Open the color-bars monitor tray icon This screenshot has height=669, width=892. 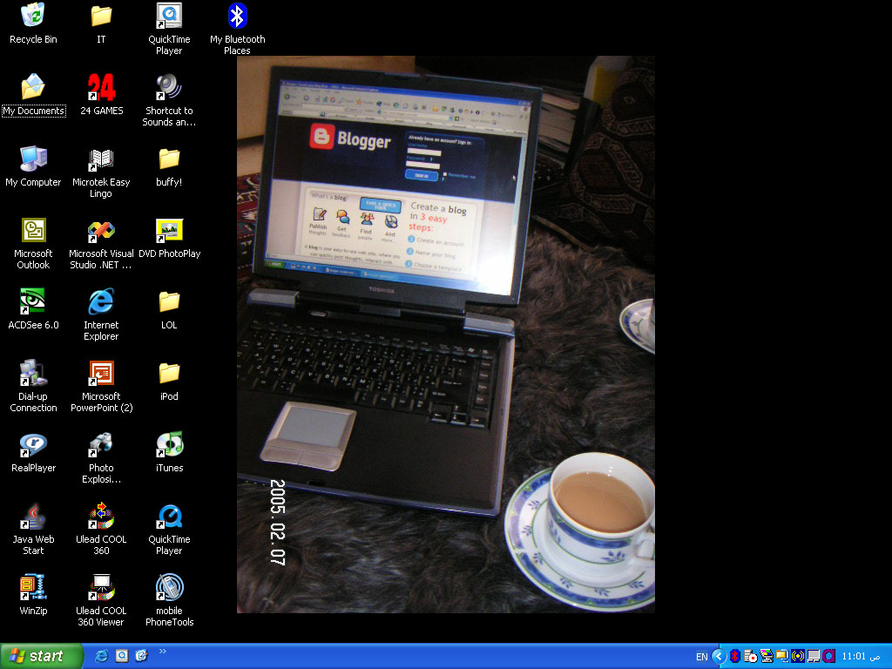[767, 657]
